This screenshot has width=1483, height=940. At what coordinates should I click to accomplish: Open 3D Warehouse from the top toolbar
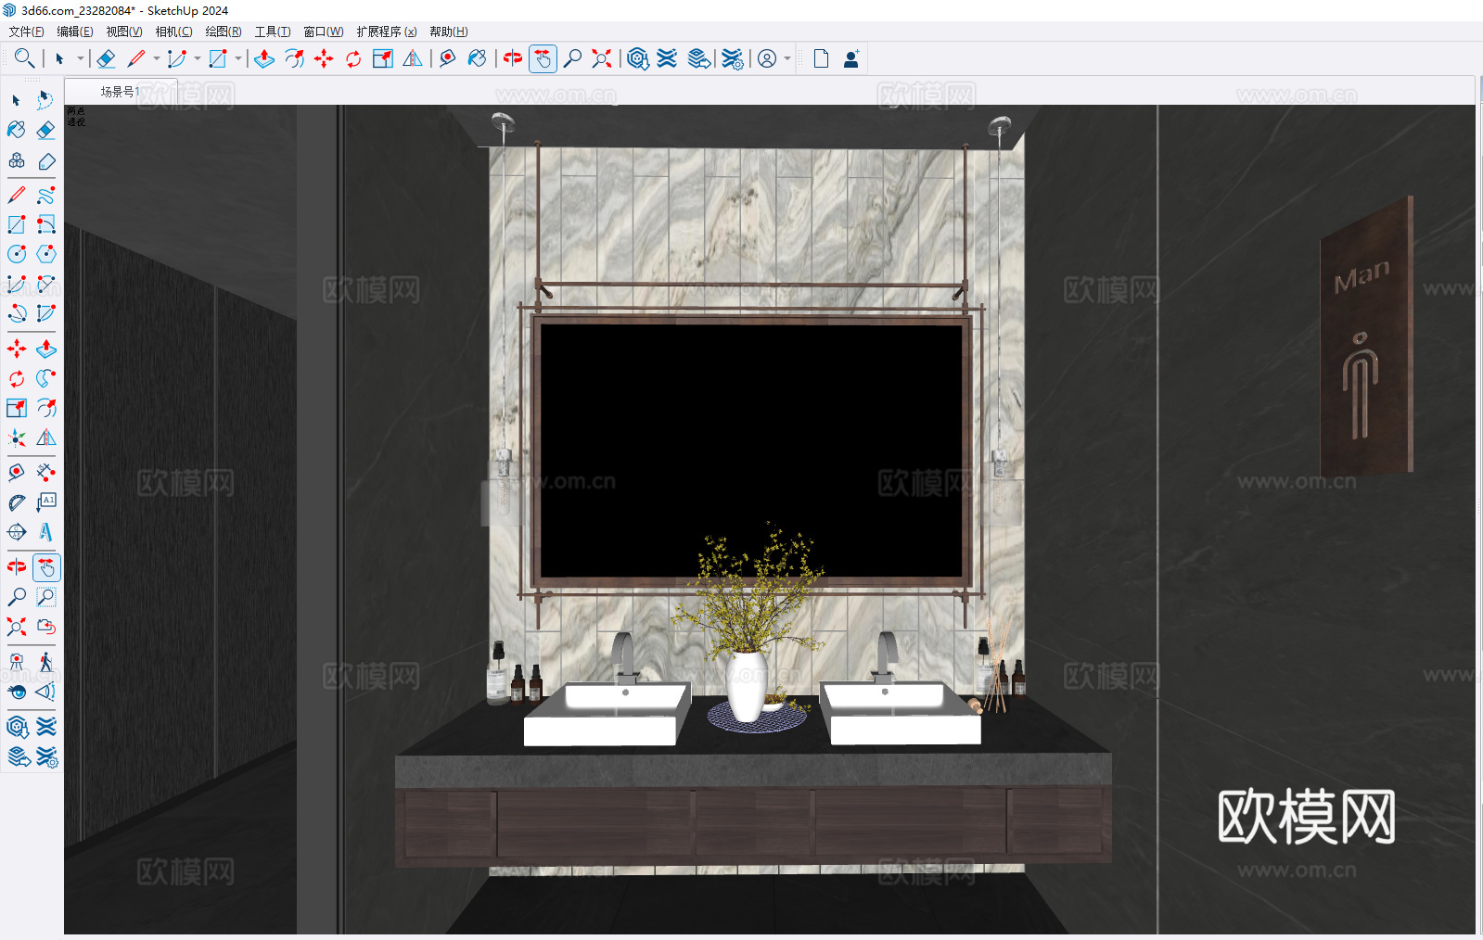pyautogui.click(x=637, y=58)
